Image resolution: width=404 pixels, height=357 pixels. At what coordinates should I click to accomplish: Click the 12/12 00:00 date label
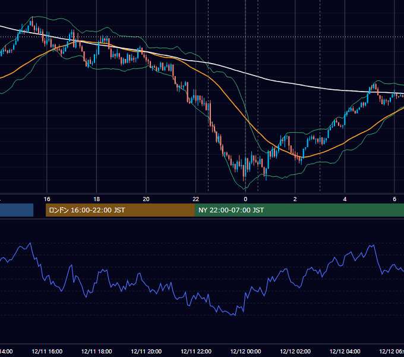coord(245,352)
